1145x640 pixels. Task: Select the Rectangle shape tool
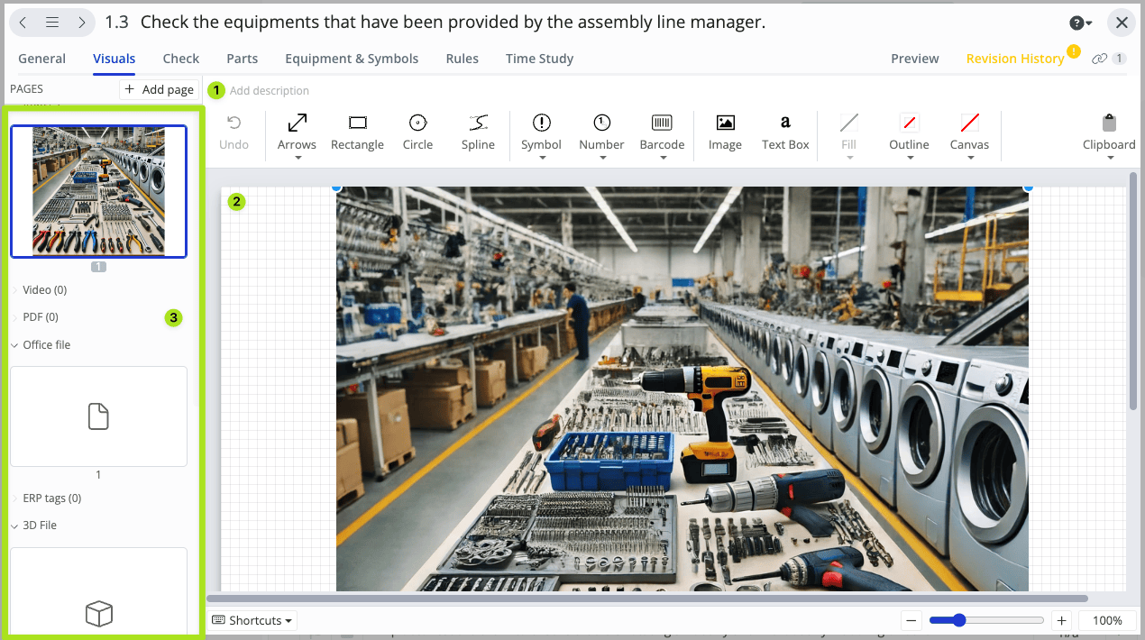(x=357, y=132)
